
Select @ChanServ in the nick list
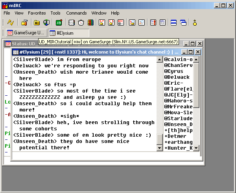pos(178,65)
